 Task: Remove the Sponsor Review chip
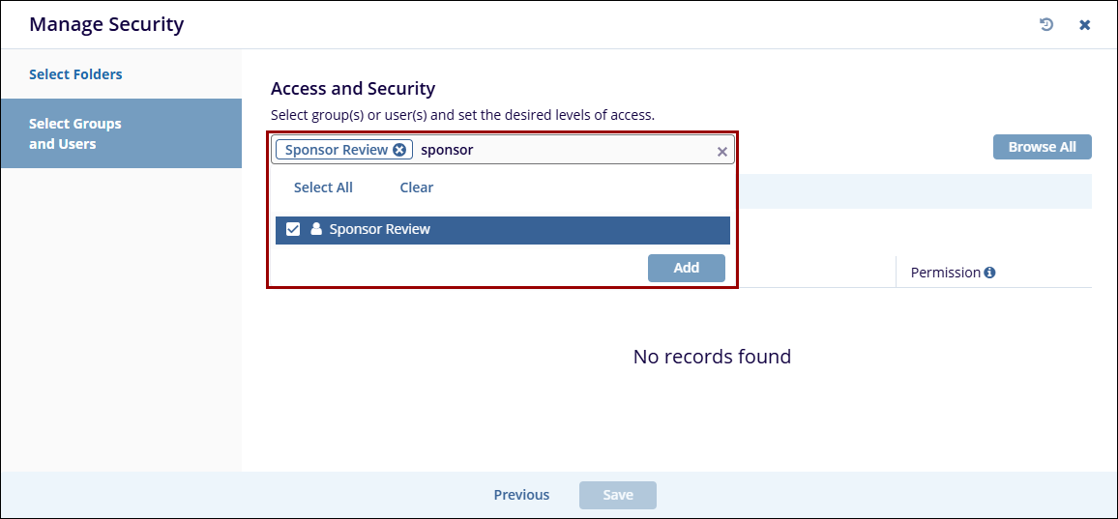[x=399, y=150]
